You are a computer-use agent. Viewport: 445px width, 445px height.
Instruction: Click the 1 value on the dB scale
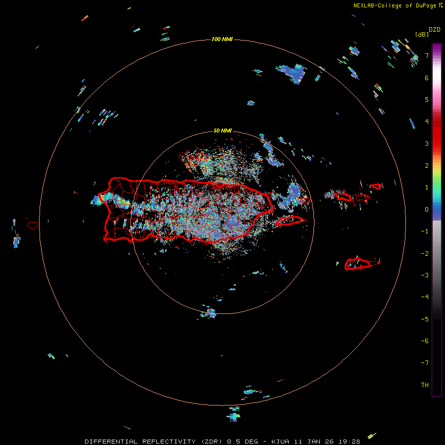427,187
